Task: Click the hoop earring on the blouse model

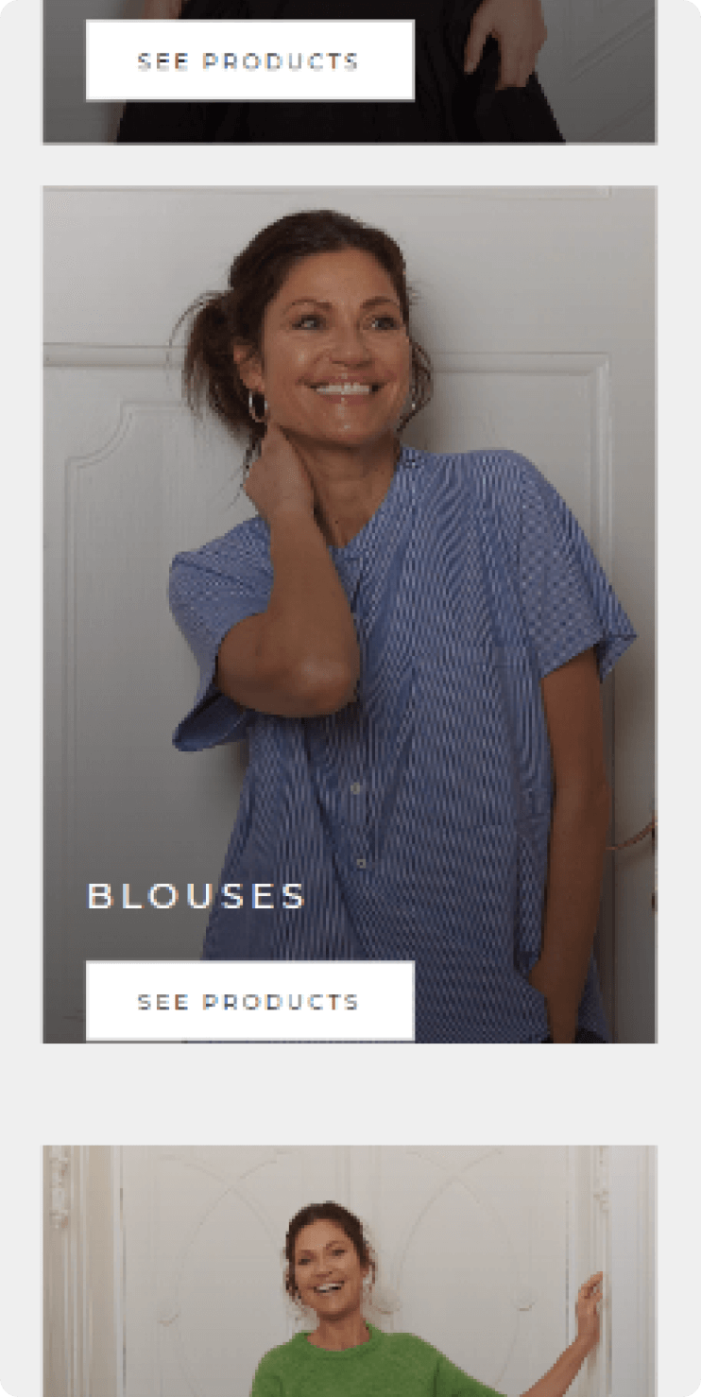Action: click(x=257, y=406)
